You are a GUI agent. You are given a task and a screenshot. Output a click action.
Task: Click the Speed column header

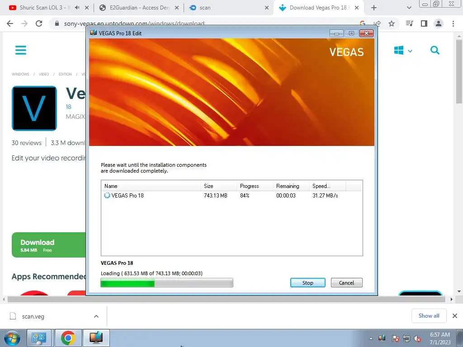coord(327,186)
